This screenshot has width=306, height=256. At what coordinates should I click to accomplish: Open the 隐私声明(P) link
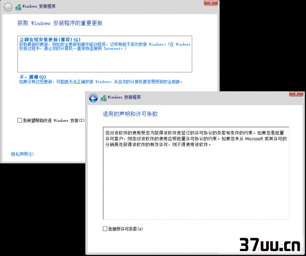pyautogui.click(x=22, y=154)
